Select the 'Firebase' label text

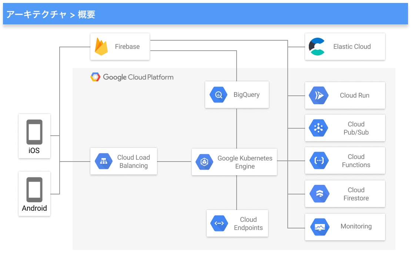(x=127, y=47)
